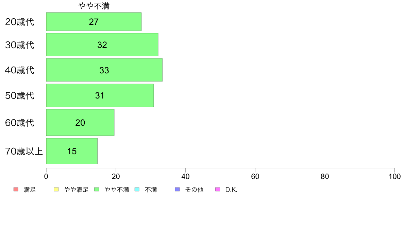This screenshot has height=250, width=404.
Task: Select the 30歳代 bar showing 32
Action: point(102,44)
